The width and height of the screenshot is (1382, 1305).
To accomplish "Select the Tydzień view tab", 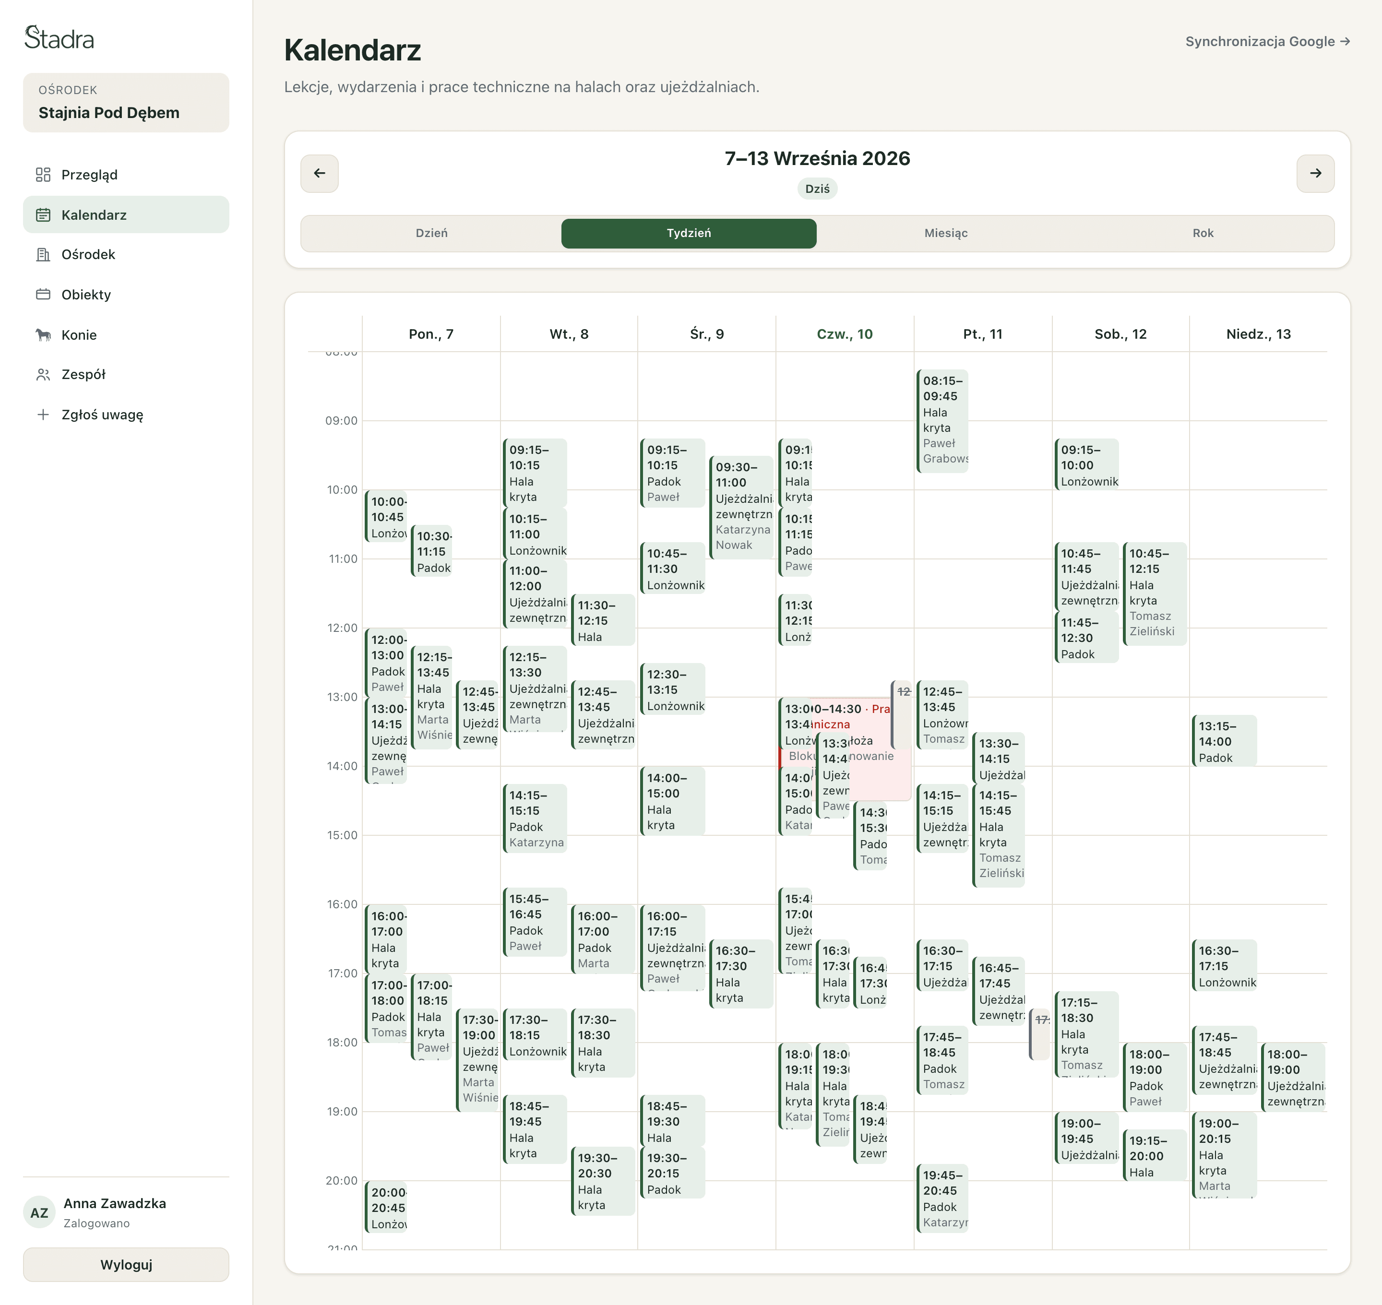I will pyautogui.click(x=689, y=233).
